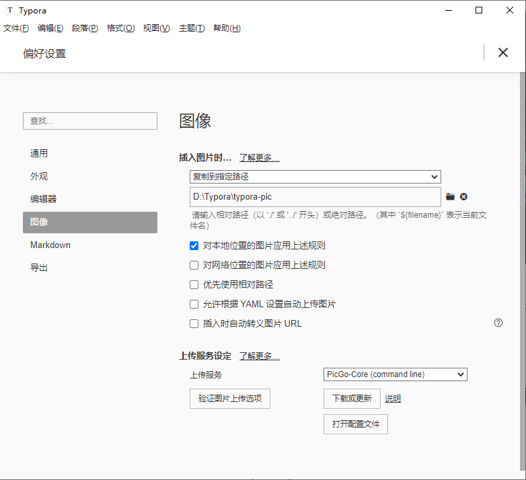Click the D:\Typora\typora-pic path field
Screen dimensions: 526x480
(315, 197)
